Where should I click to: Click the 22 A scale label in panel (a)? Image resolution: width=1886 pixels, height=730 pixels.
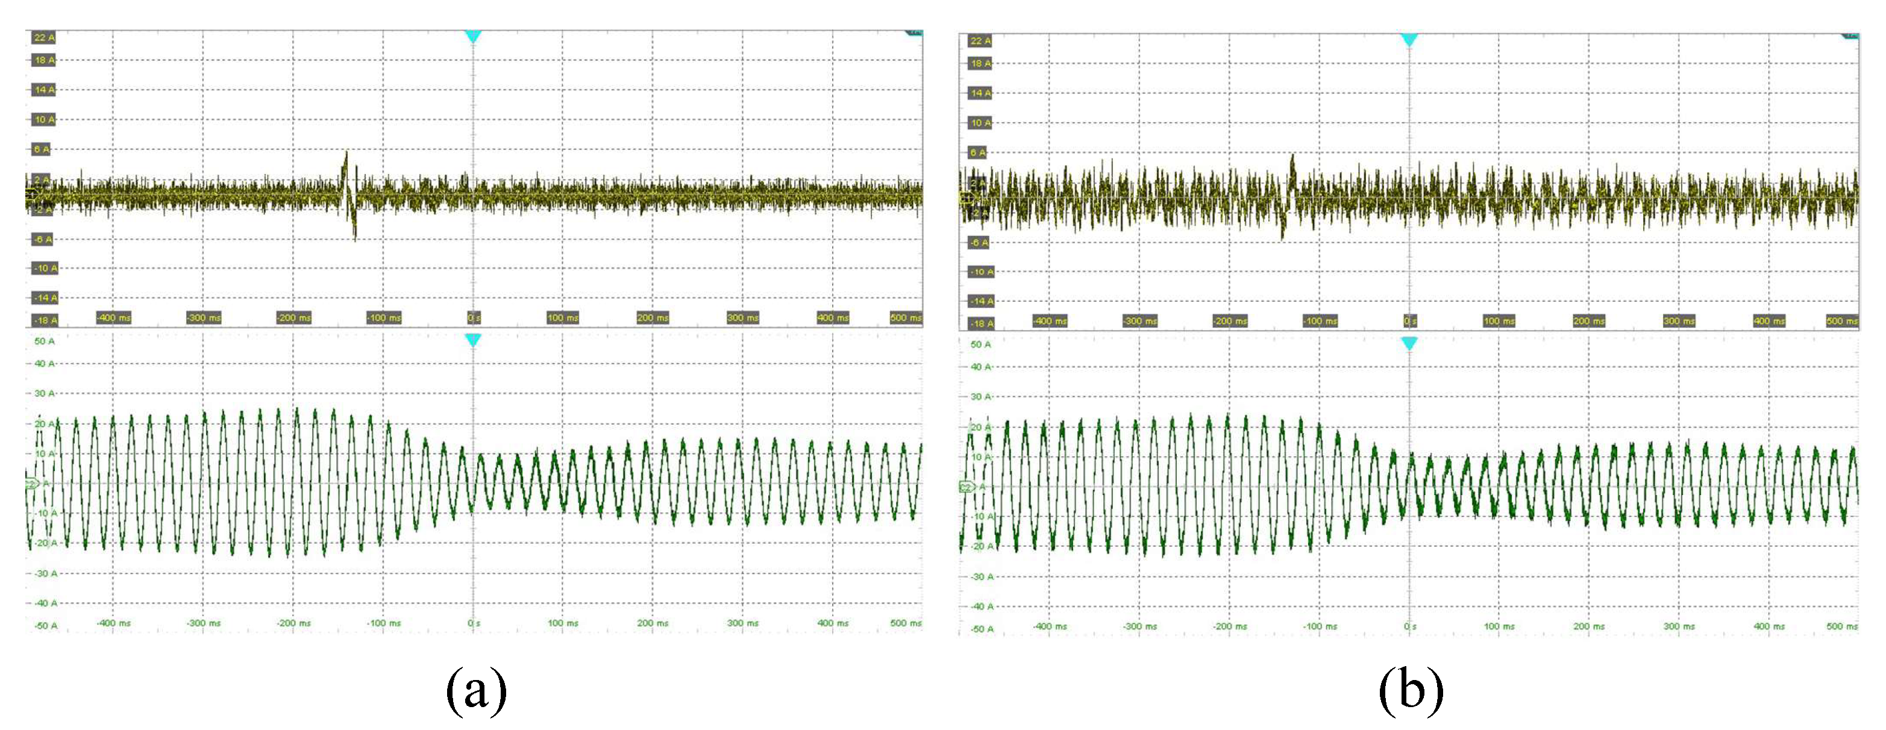click(44, 37)
